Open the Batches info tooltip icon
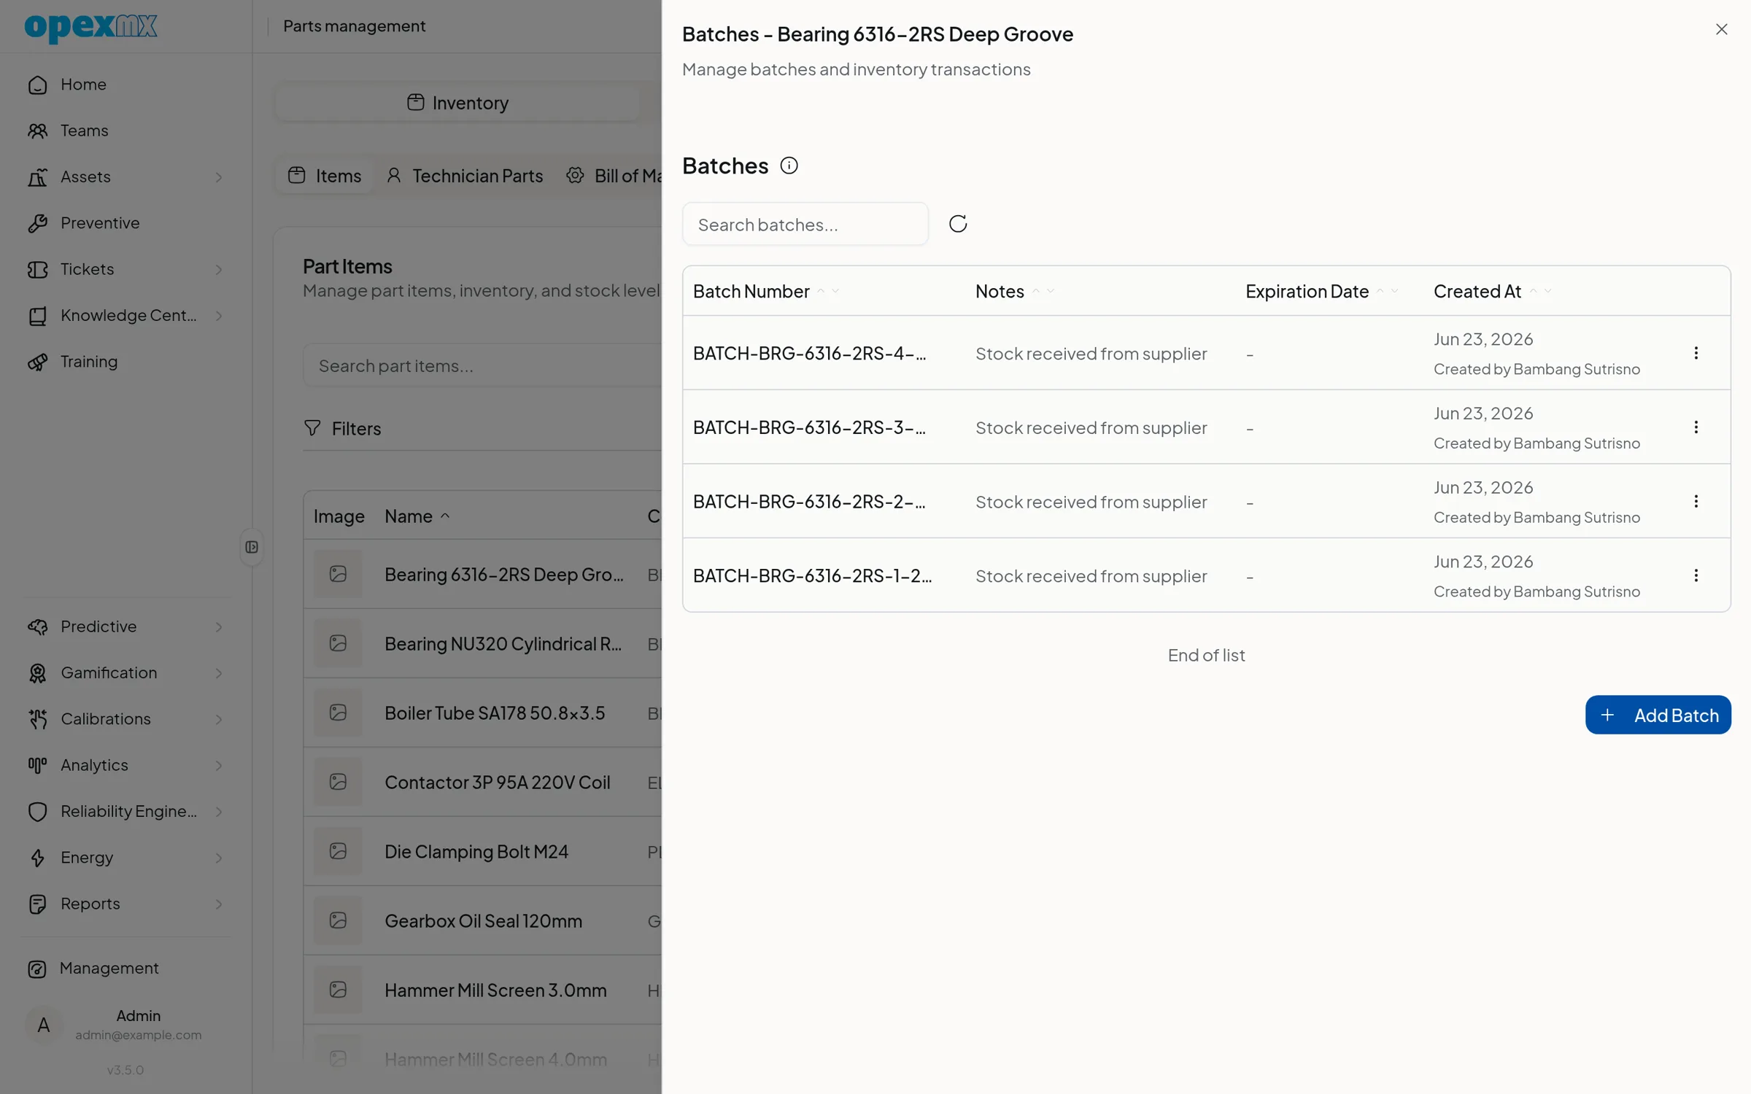 [789, 166]
